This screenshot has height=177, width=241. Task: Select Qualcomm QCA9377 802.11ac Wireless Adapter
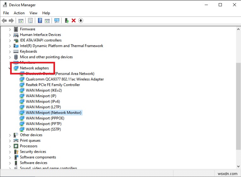pyautogui.click(x=65, y=79)
